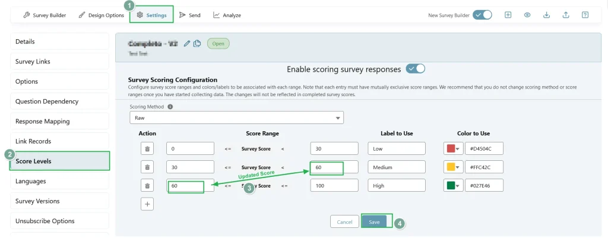Click the Medium label text field
The image size is (608, 238).
[x=397, y=167]
